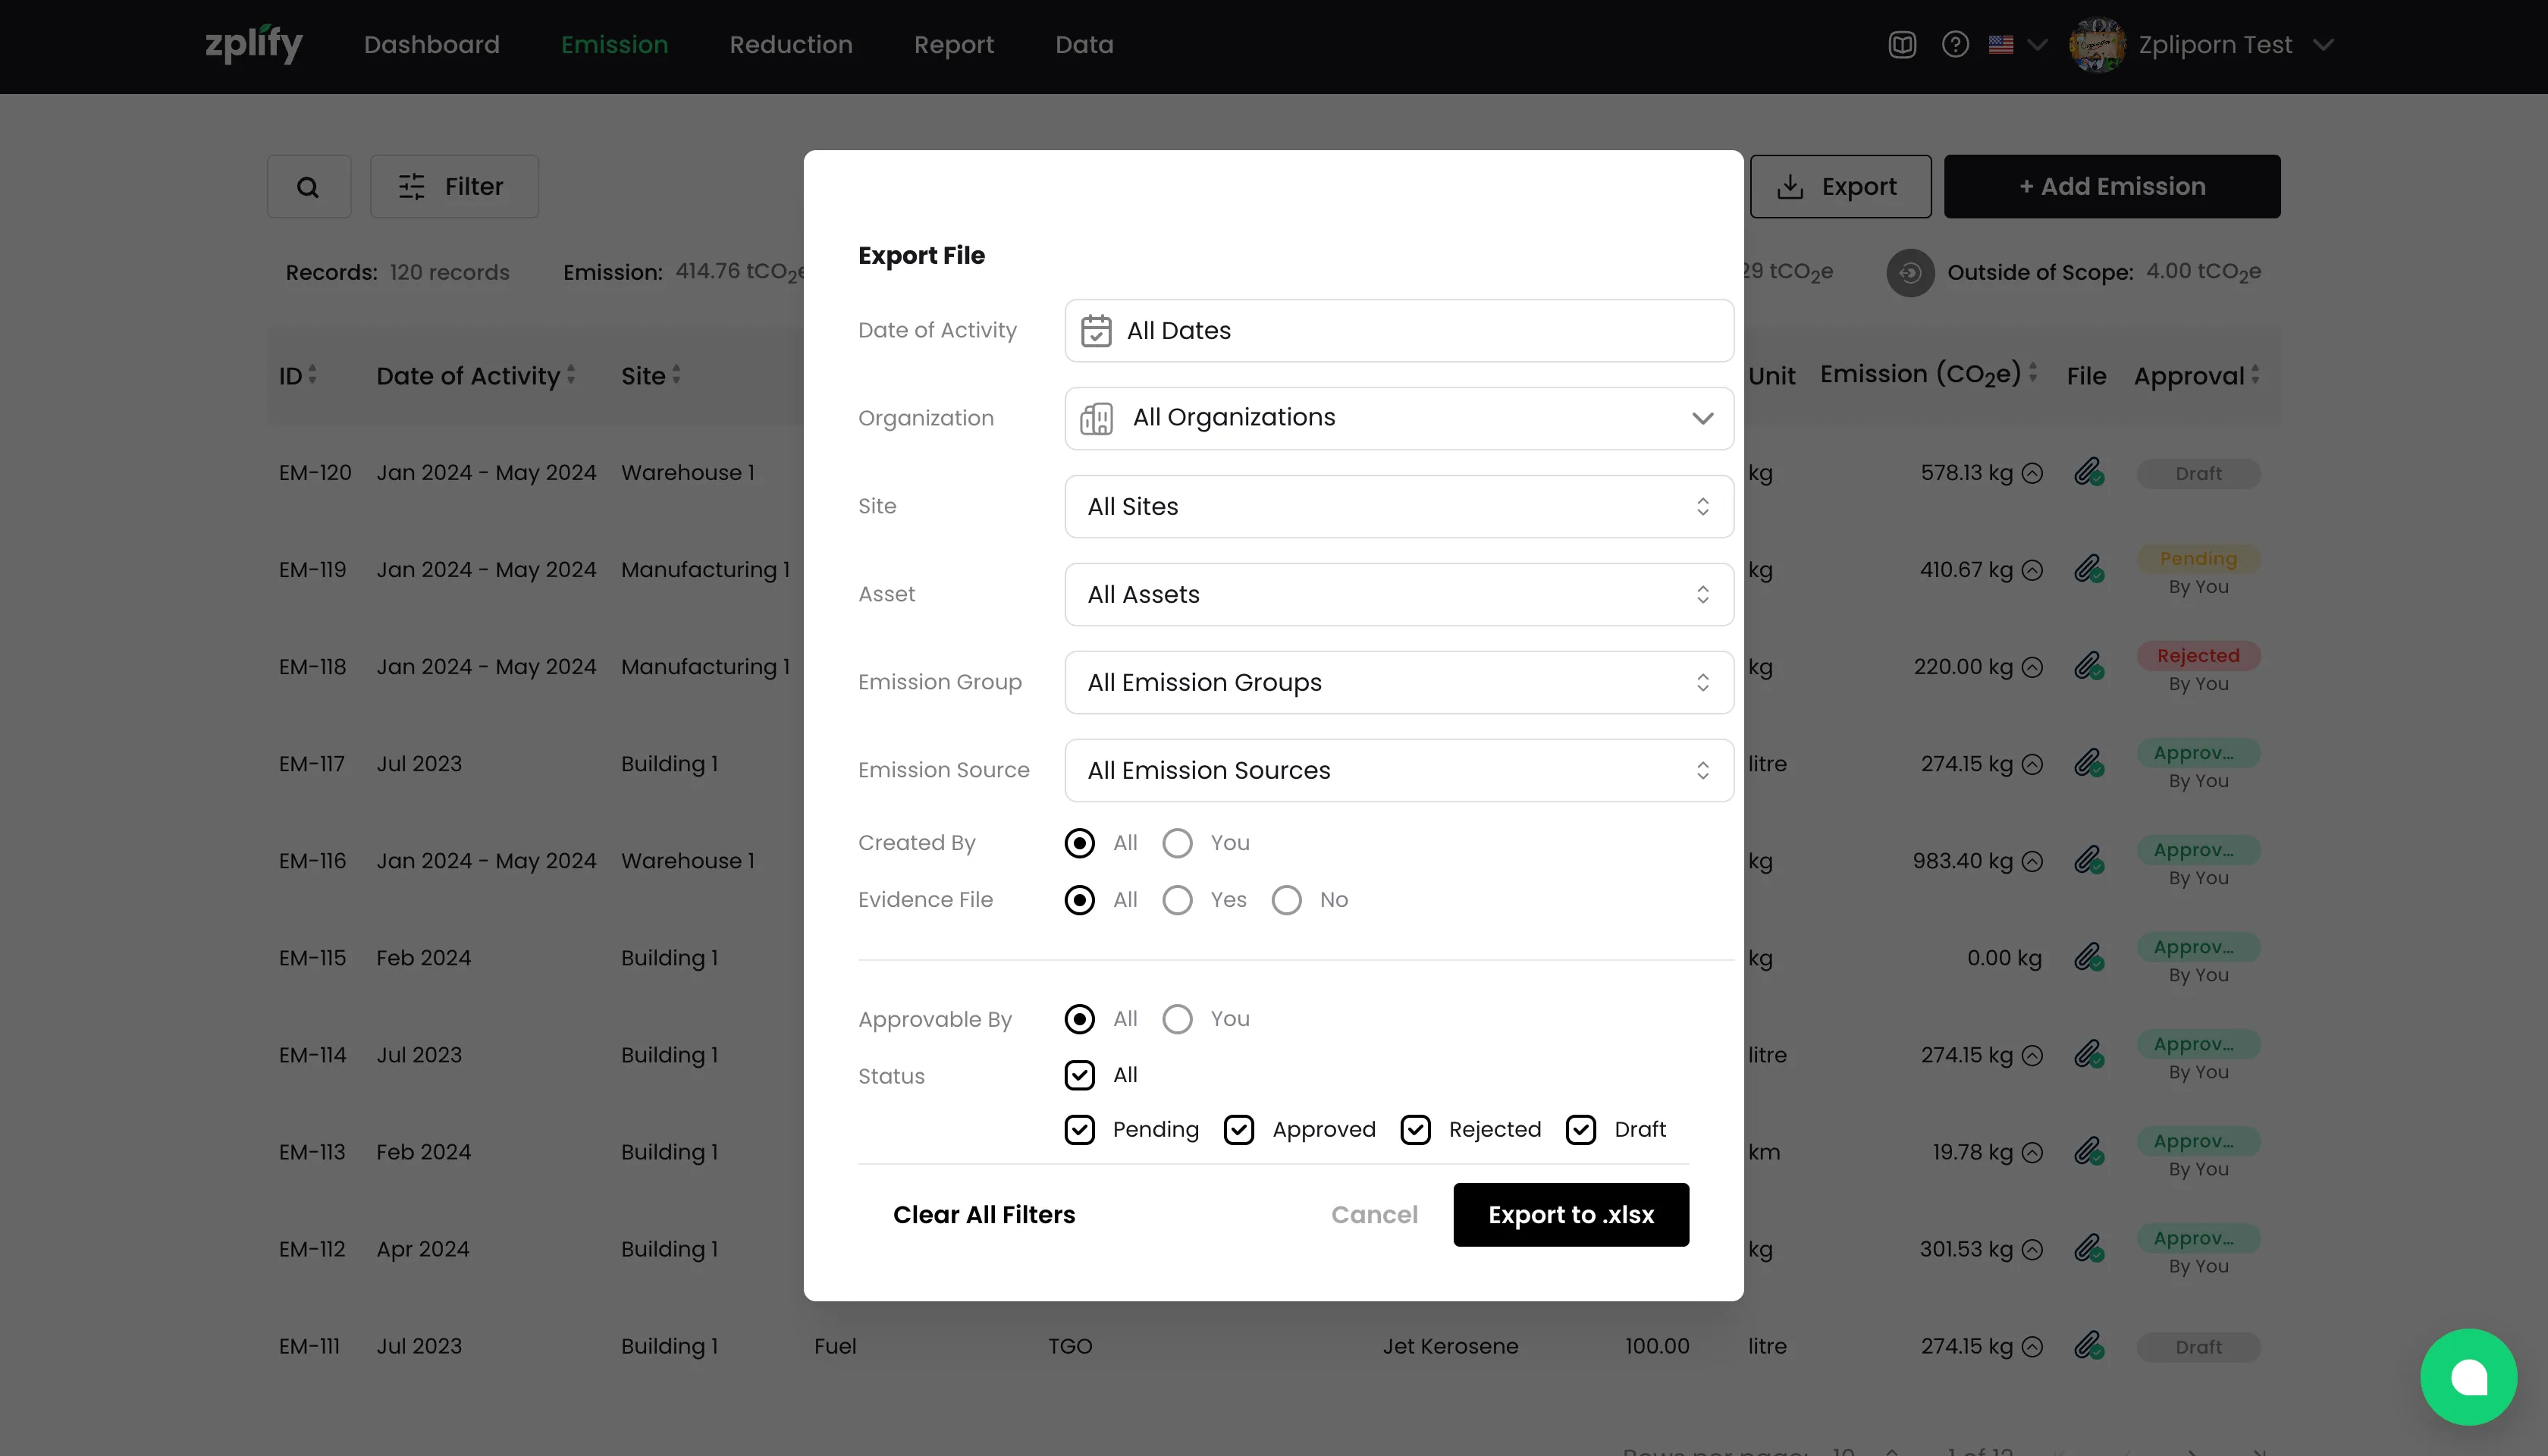Uncheck the Pending status checkbox
Viewport: 2548px width, 1456px height.
pos(1080,1130)
